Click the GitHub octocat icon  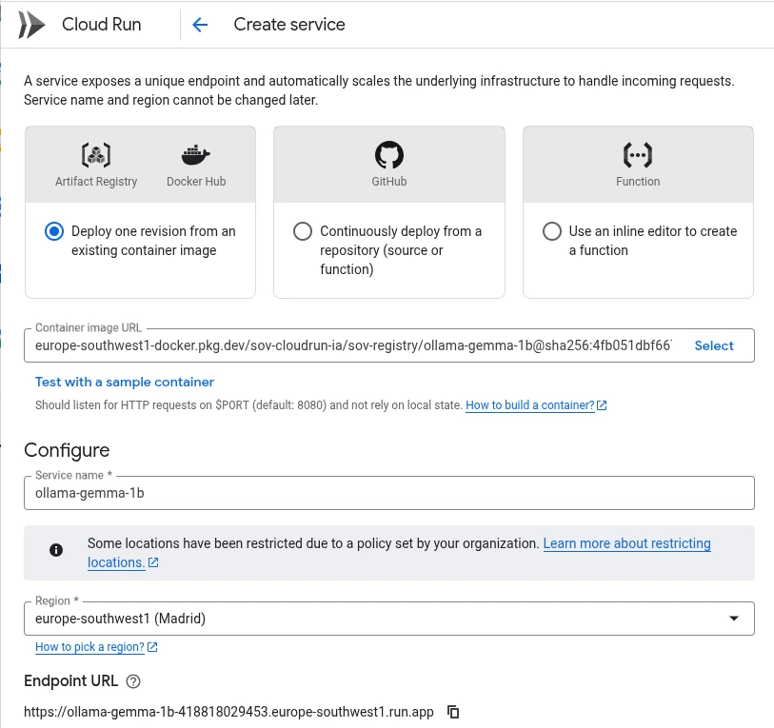388,154
